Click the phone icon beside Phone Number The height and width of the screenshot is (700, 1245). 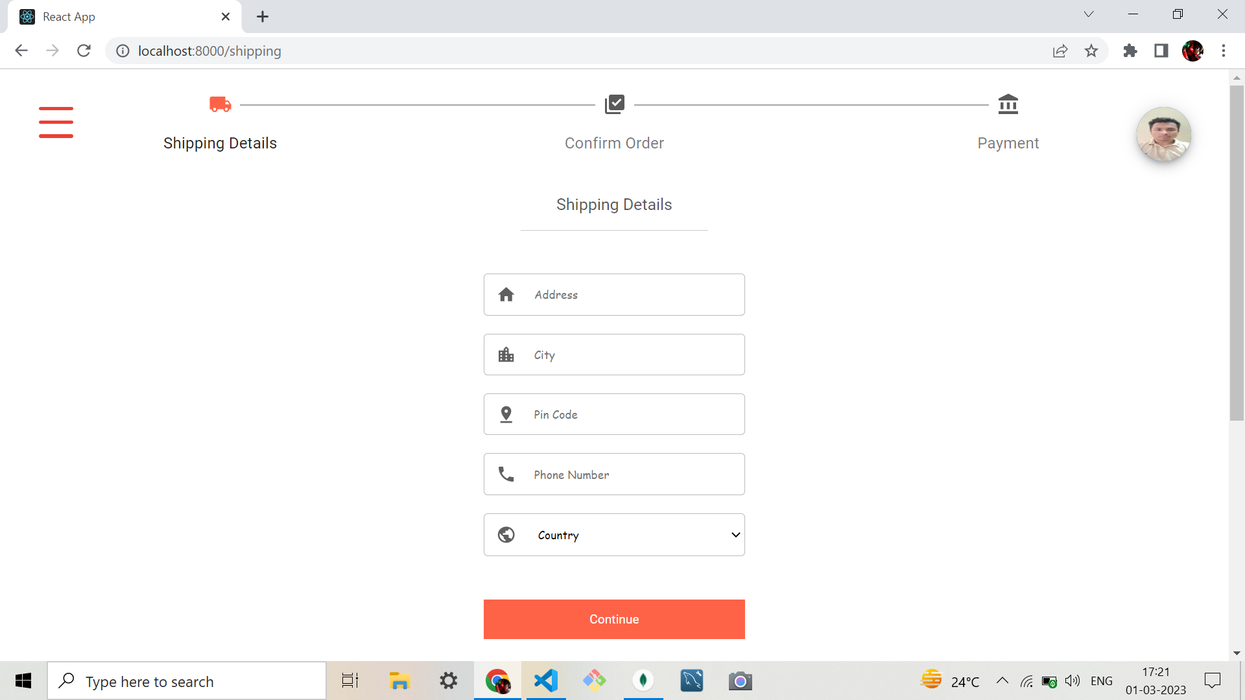pyautogui.click(x=506, y=474)
